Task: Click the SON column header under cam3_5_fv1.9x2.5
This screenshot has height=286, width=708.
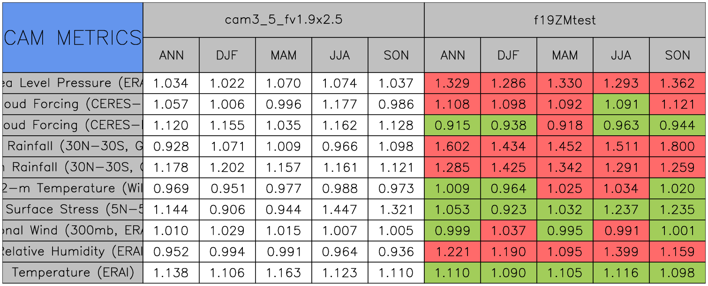Action: point(396,55)
